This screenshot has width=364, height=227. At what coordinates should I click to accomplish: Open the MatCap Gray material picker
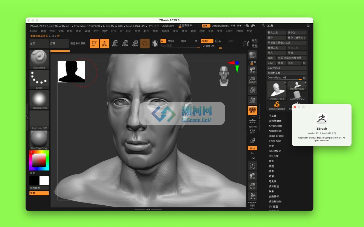(x=39, y=140)
